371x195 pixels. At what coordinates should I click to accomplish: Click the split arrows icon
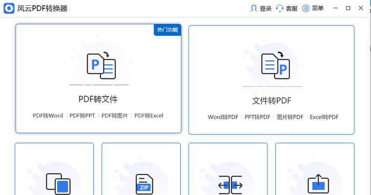(x=230, y=185)
